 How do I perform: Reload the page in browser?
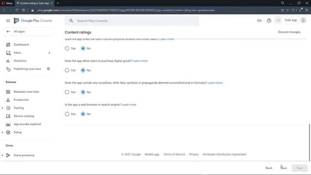[x=17, y=10]
